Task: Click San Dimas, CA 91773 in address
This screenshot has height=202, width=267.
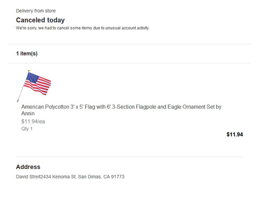Action: tap(101, 177)
